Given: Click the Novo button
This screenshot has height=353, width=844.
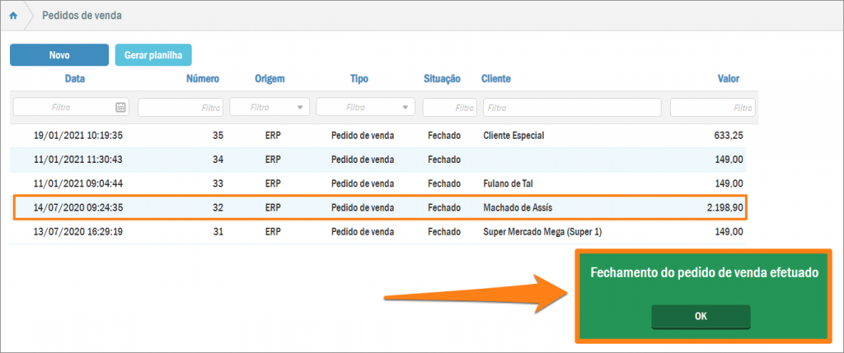Looking at the screenshot, I should tap(59, 55).
